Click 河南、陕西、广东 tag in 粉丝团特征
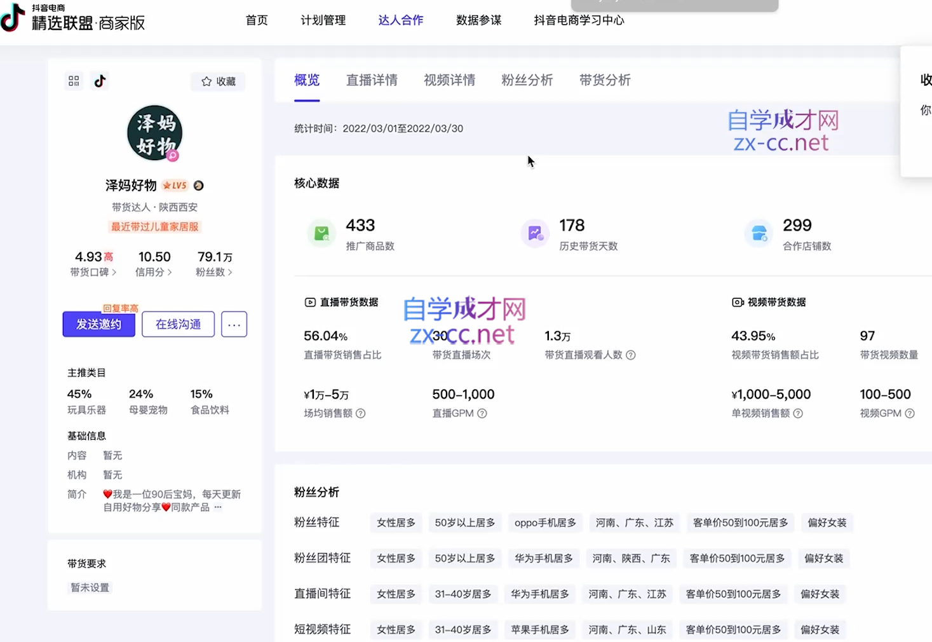 (x=631, y=558)
